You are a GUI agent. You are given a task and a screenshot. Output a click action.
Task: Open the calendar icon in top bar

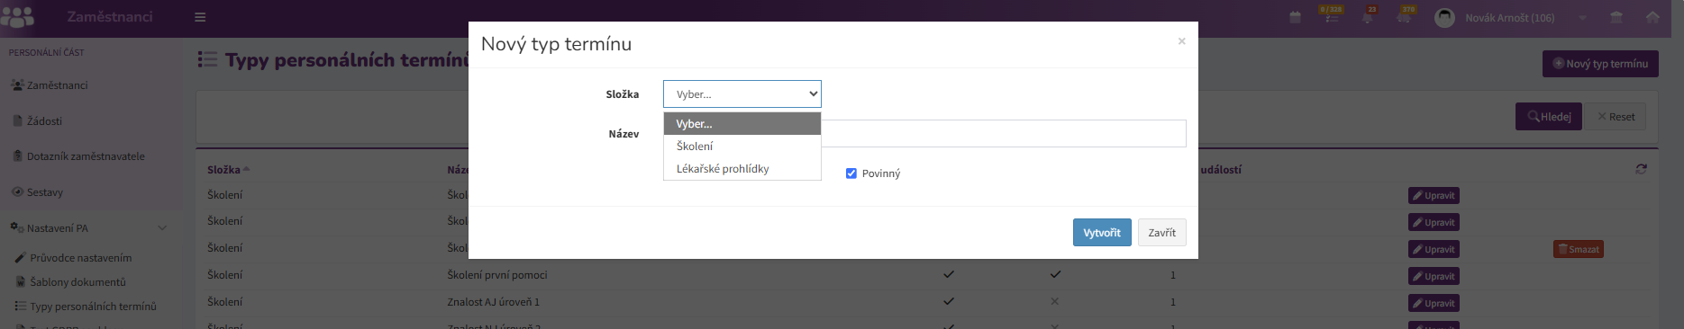(1295, 17)
